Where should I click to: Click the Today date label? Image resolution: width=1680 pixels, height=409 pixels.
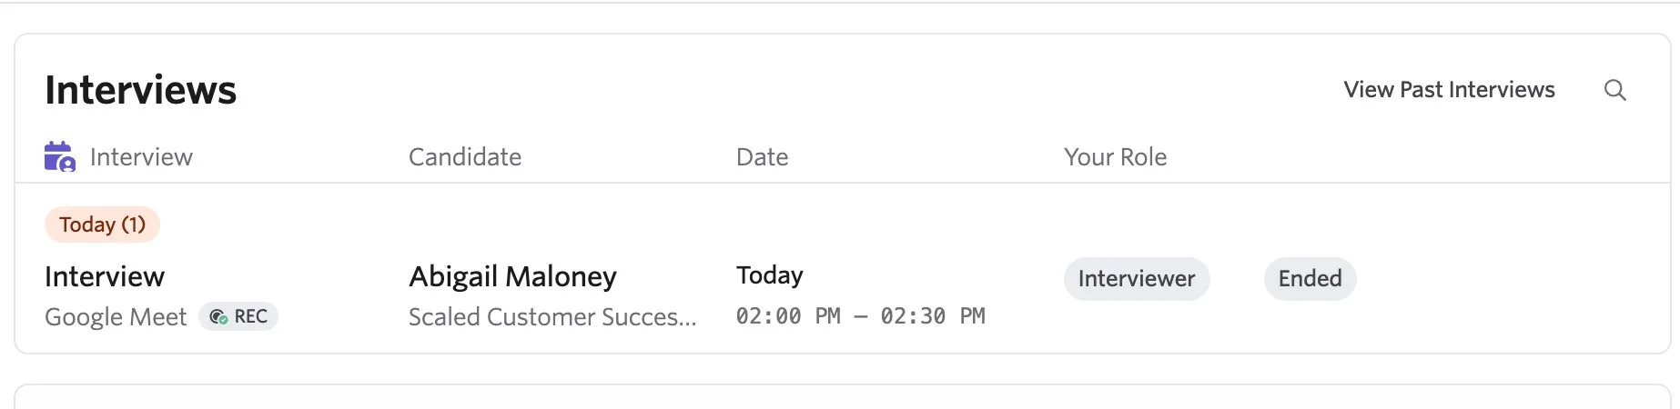[770, 275]
